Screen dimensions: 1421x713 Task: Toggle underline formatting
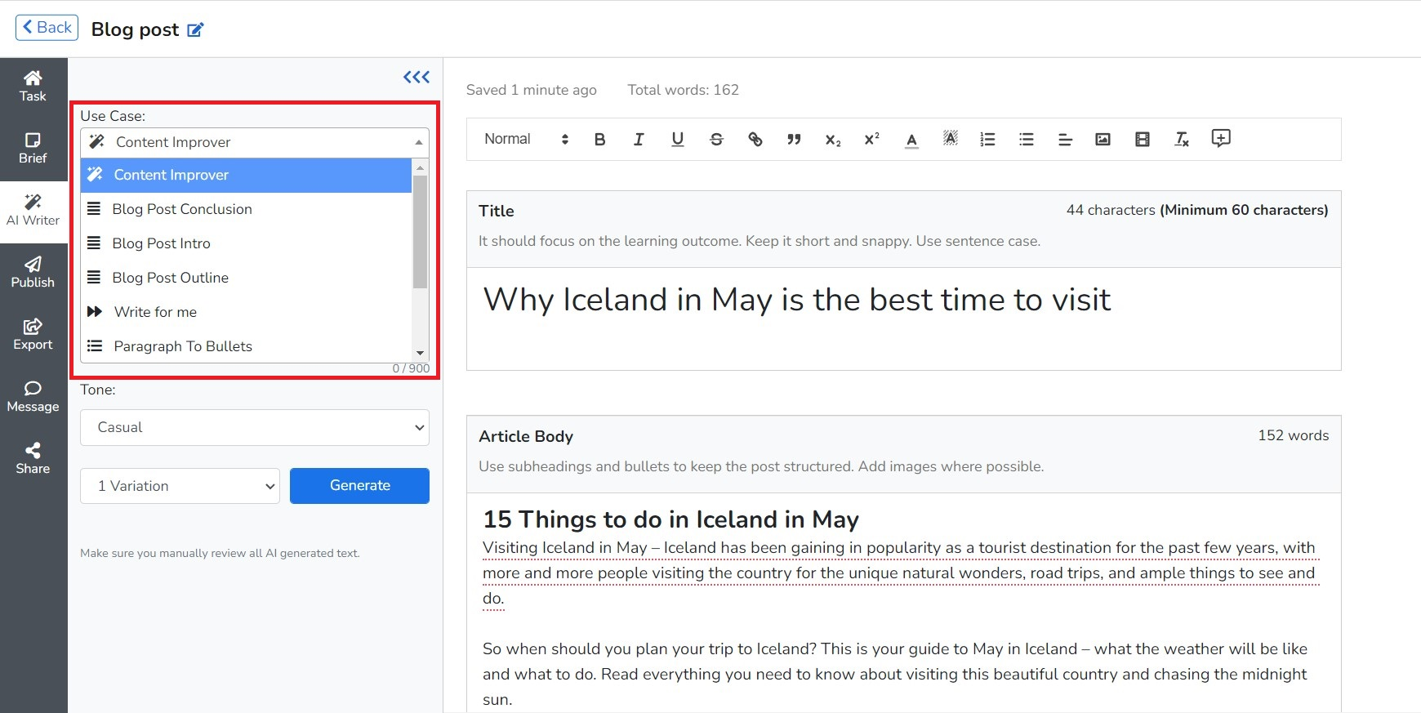pyautogui.click(x=677, y=140)
